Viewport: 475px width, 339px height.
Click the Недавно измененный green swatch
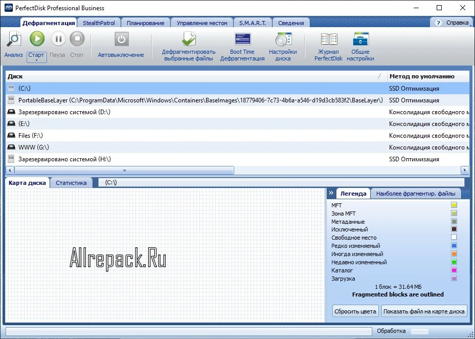[454, 262]
